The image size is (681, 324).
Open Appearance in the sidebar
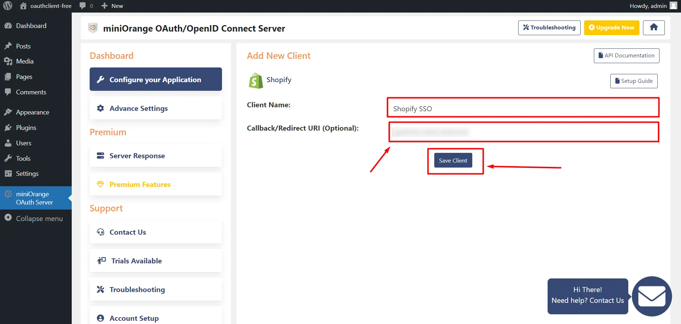click(36, 112)
